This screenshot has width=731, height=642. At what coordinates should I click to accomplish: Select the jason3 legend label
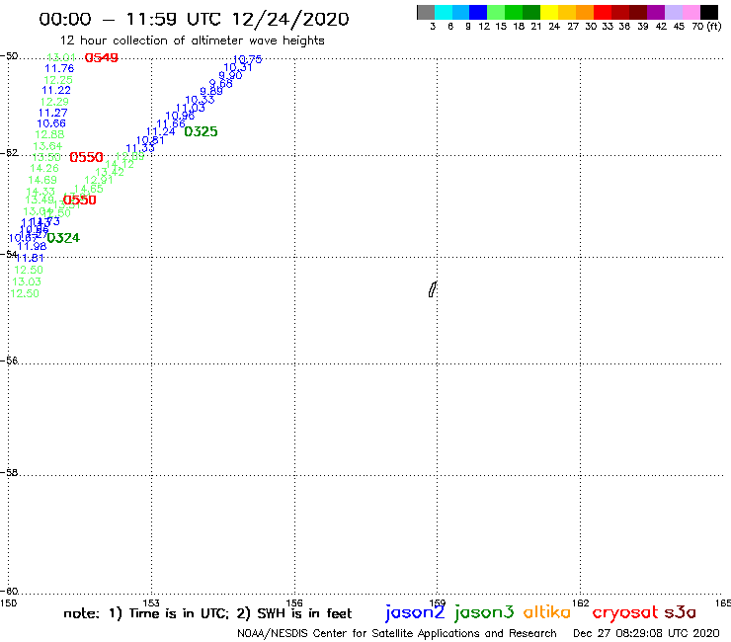(x=484, y=612)
